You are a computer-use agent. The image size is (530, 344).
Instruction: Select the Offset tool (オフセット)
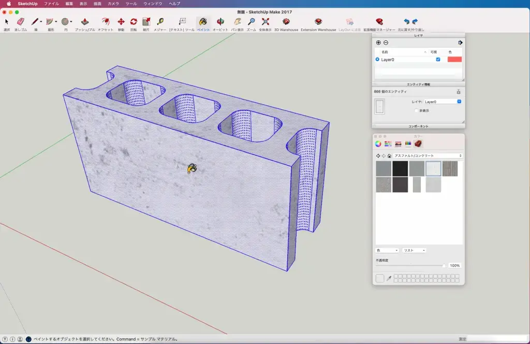coord(106,22)
